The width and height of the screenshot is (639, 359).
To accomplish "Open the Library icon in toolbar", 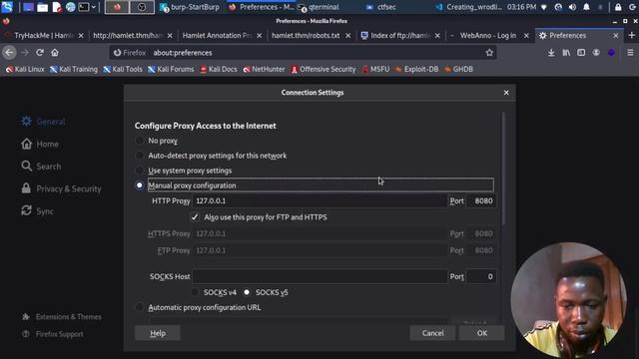I will coord(566,53).
